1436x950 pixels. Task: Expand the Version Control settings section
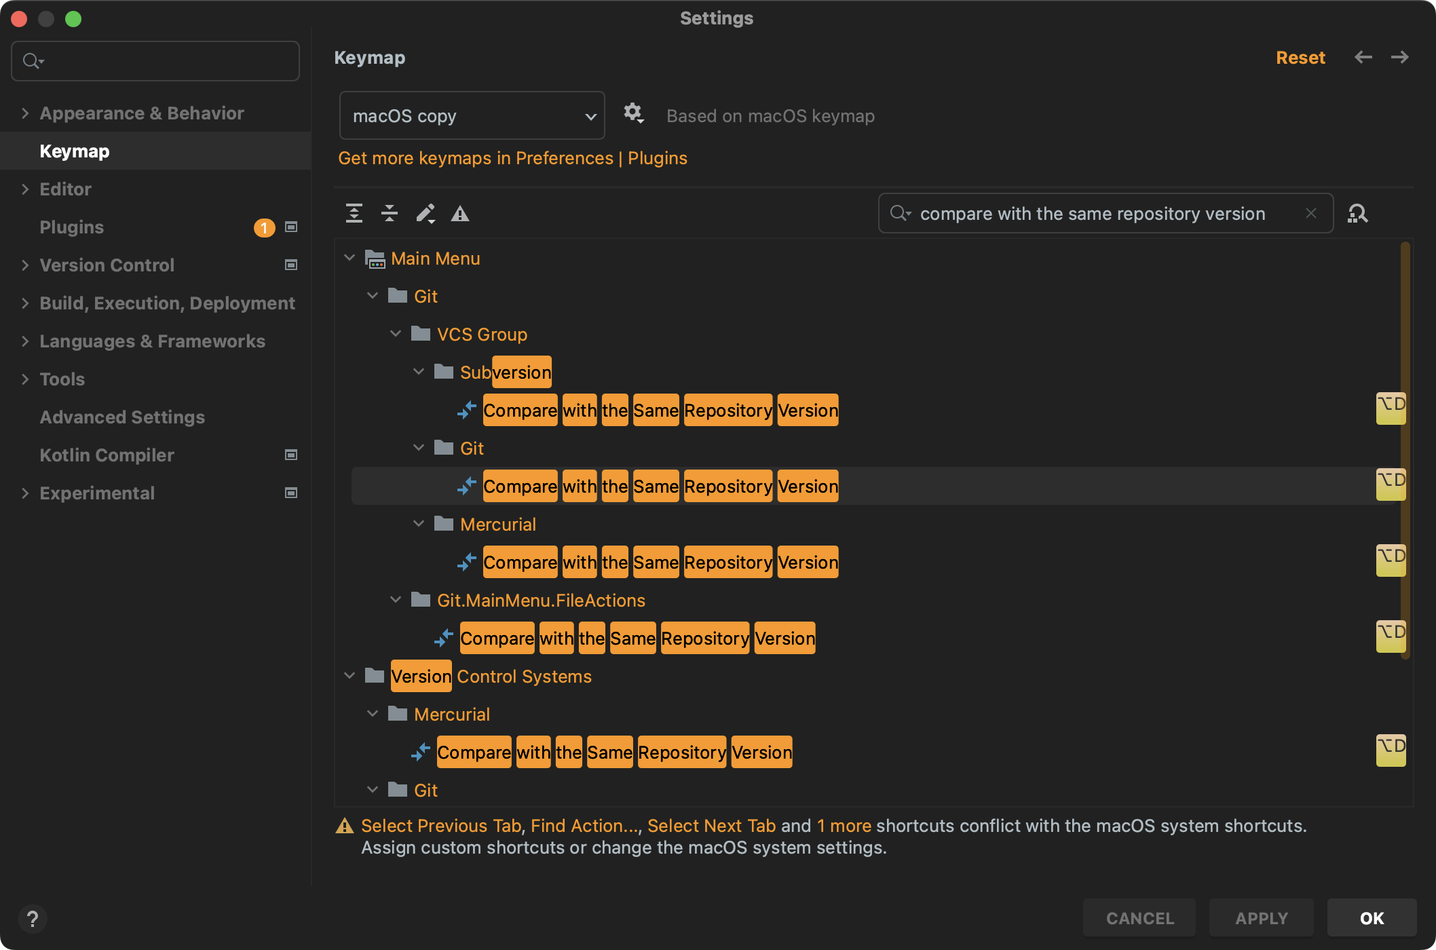[x=25, y=265]
